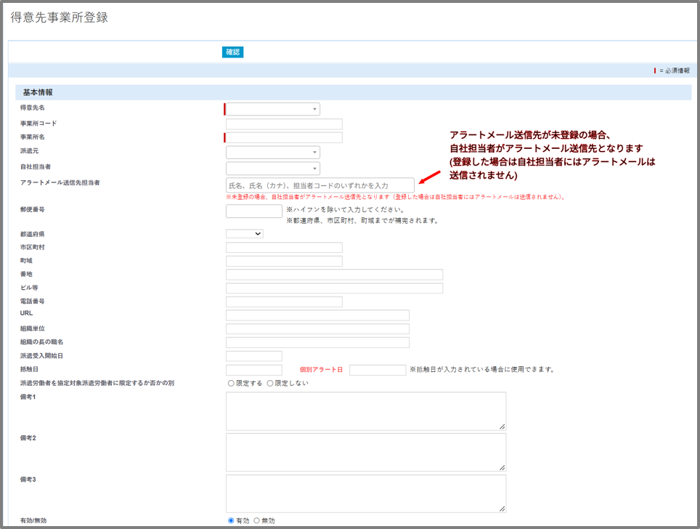Click the アラートメール送信先担当者 search field
This screenshot has width=700, height=529.
[x=320, y=185]
